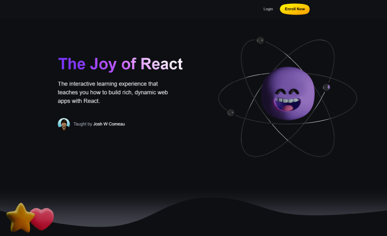Click the purple laughing face mascot
387x236 pixels.
pyautogui.click(x=288, y=93)
